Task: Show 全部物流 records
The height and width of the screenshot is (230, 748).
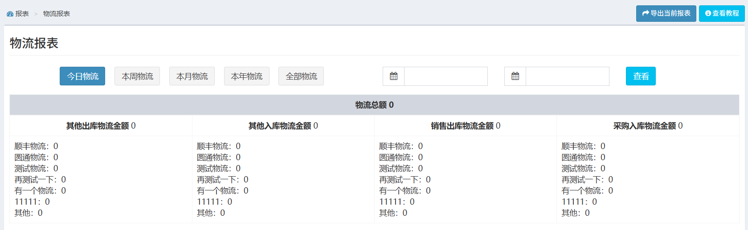Action: 301,76
